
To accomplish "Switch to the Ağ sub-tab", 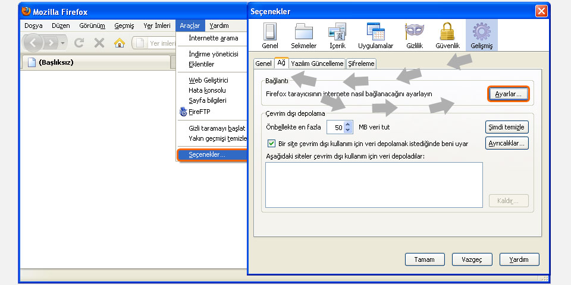I will tap(281, 62).
